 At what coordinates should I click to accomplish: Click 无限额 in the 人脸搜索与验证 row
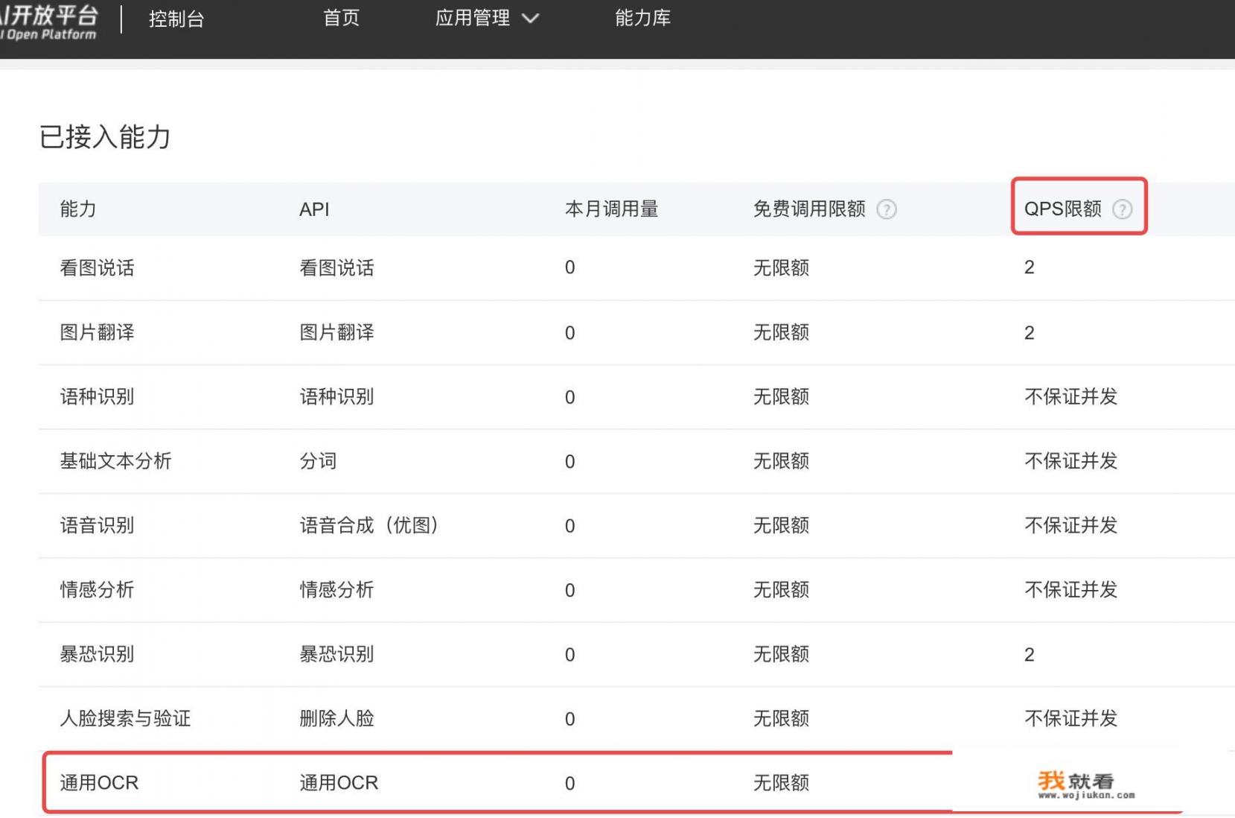click(x=781, y=719)
